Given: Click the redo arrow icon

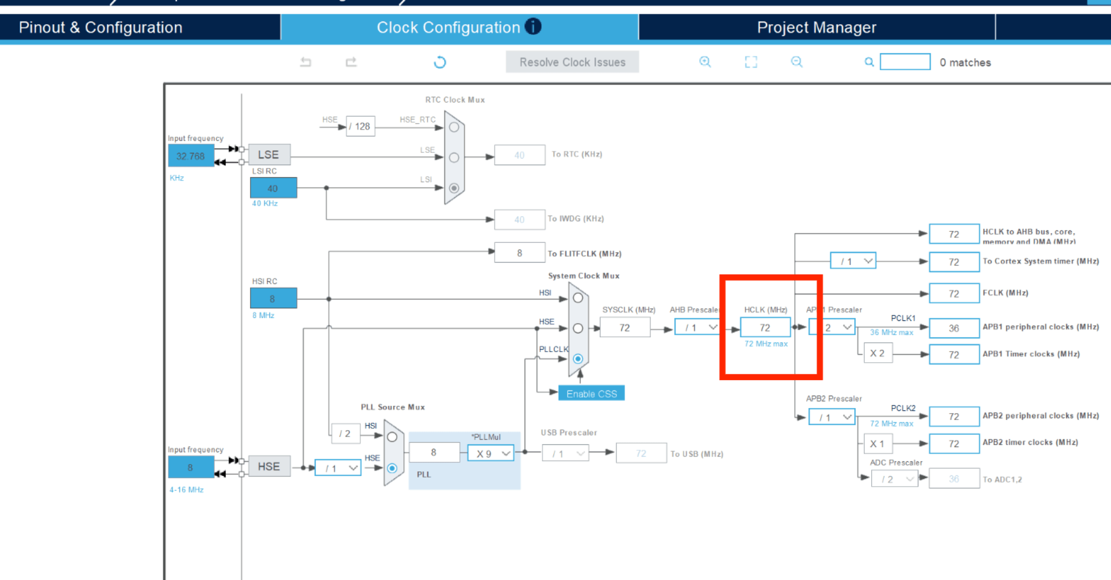Looking at the screenshot, I should 351,62.
